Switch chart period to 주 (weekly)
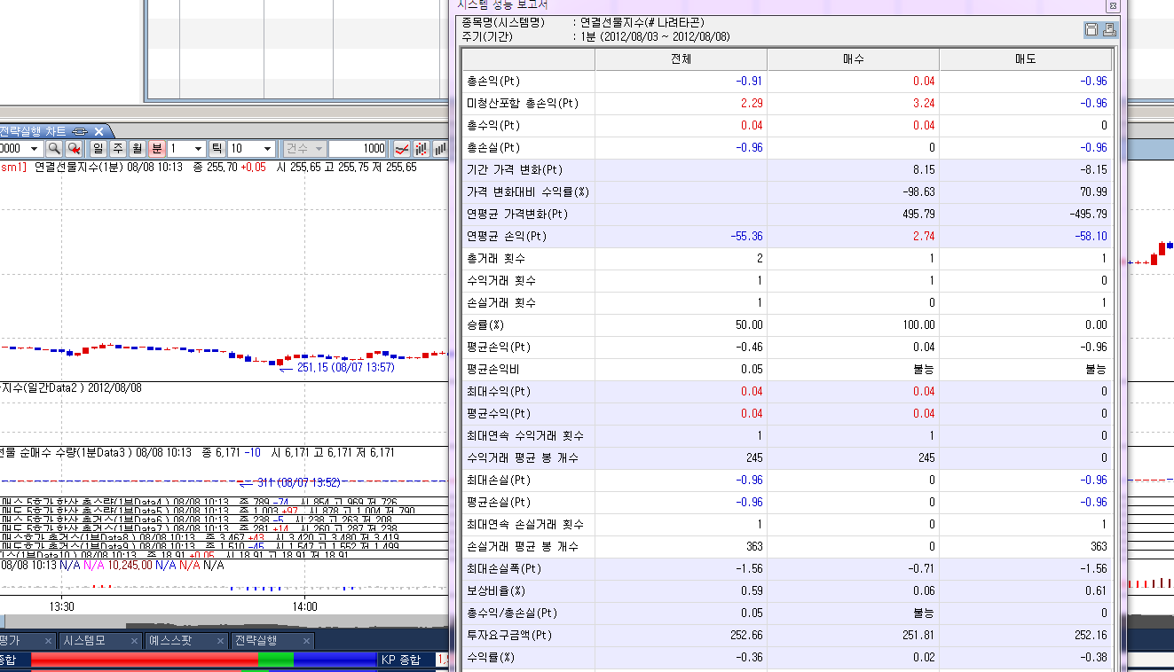The image size is (1174, 672). click(117, 149)
